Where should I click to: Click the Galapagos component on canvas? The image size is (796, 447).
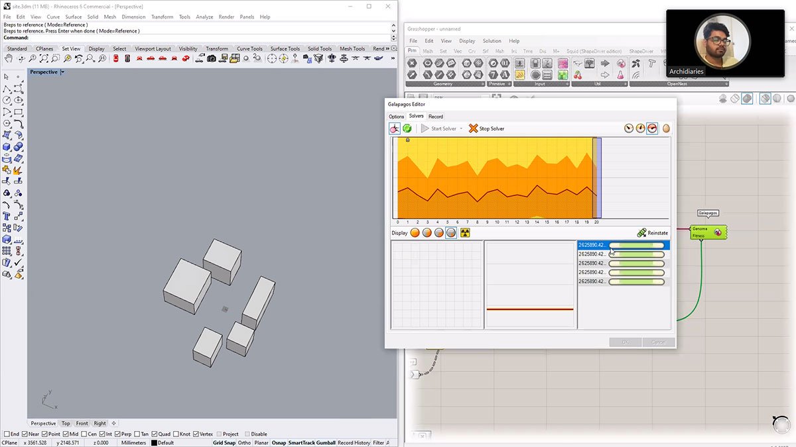click(707, 232)
